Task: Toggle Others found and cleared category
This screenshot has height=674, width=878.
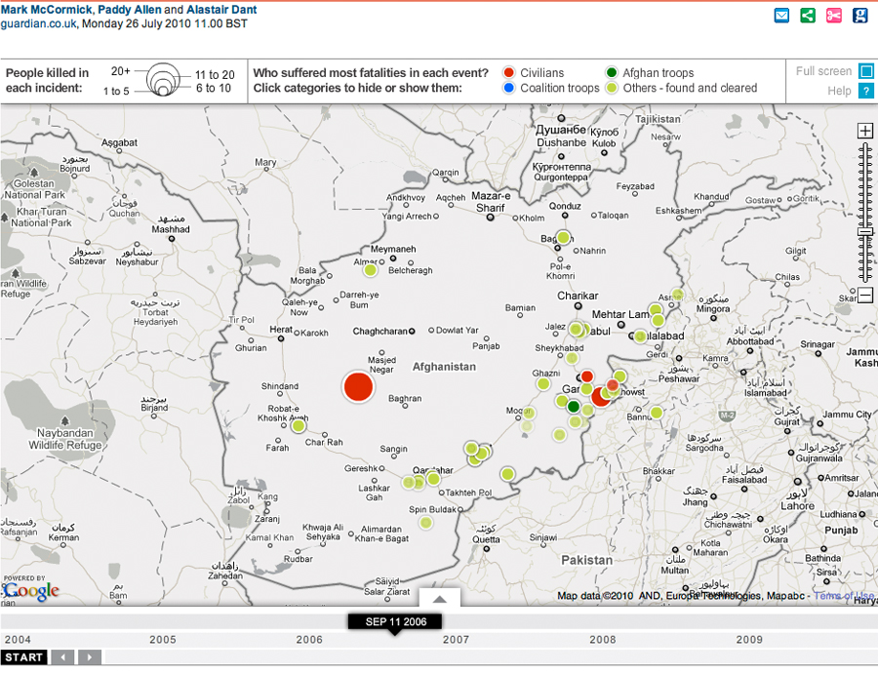Action: click(x=612, y=88)
